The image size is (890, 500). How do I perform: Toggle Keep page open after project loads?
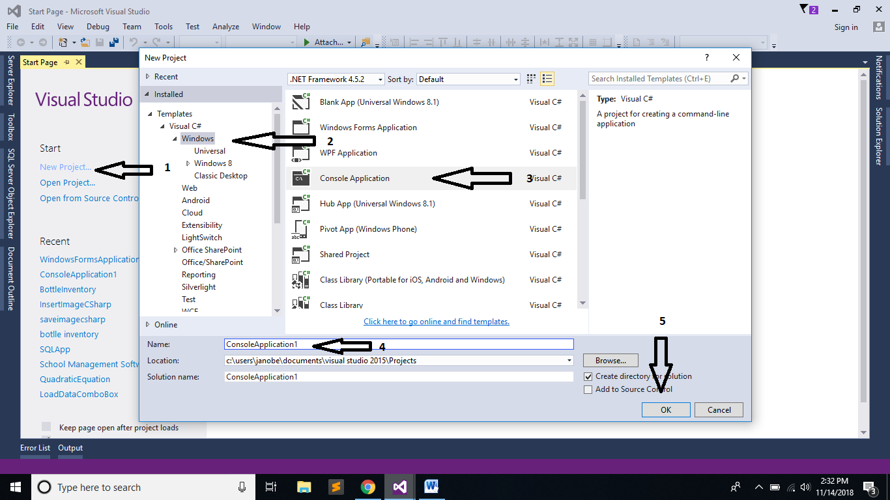tap(46, 427)
